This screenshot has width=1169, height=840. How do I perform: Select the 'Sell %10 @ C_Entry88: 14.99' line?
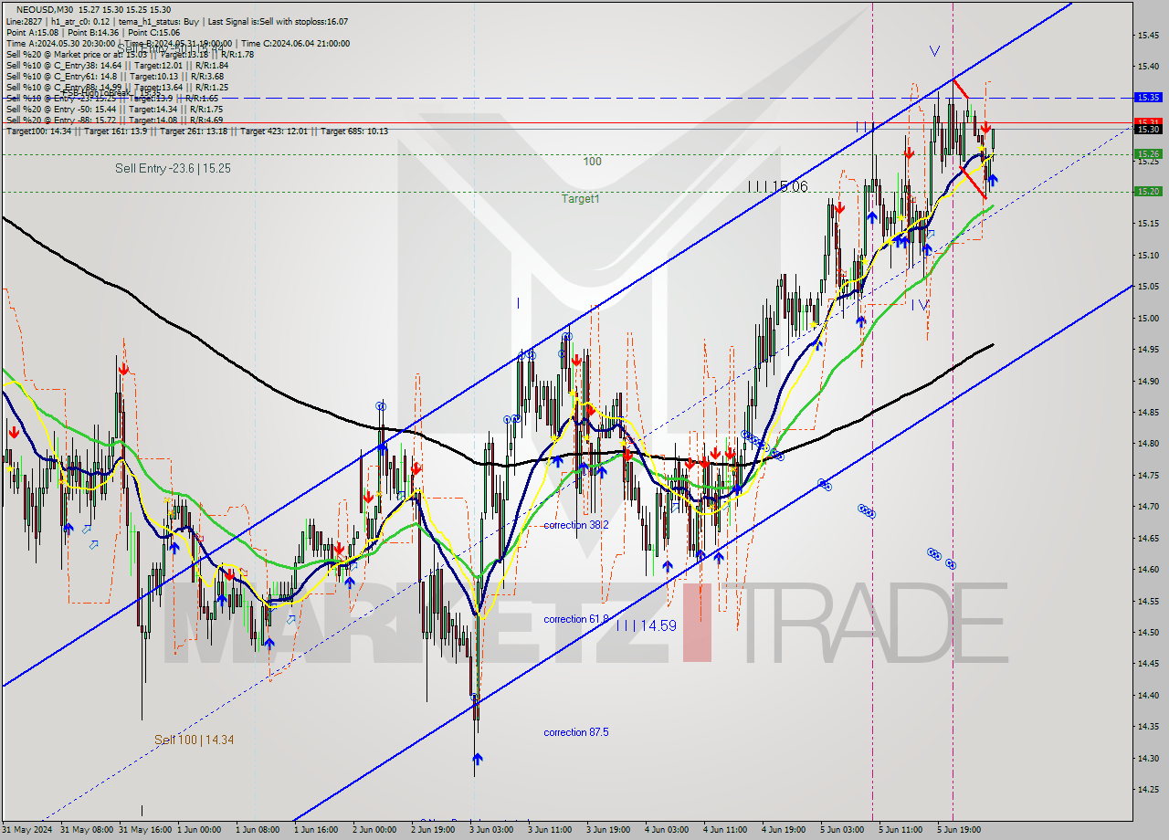117,87
